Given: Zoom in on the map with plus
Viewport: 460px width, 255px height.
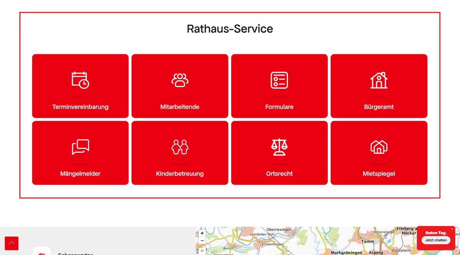Looking at the screenshot, I should click(202, 233).
